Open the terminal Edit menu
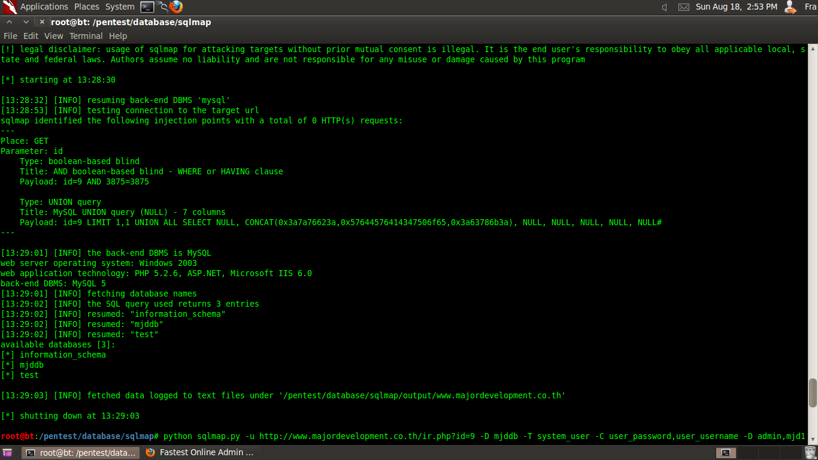 [31, 36]
